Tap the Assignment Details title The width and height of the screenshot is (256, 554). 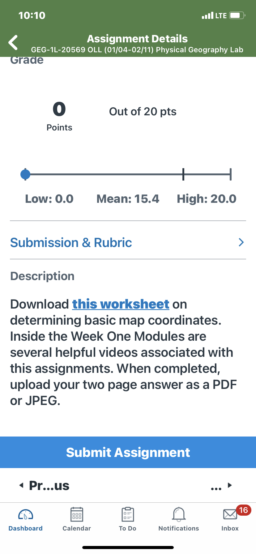click(x=137, y=39)
